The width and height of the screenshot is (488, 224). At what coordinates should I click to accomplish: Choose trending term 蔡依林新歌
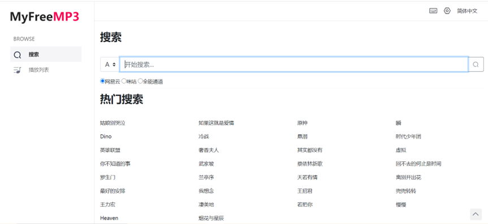[x=310, y=164]
